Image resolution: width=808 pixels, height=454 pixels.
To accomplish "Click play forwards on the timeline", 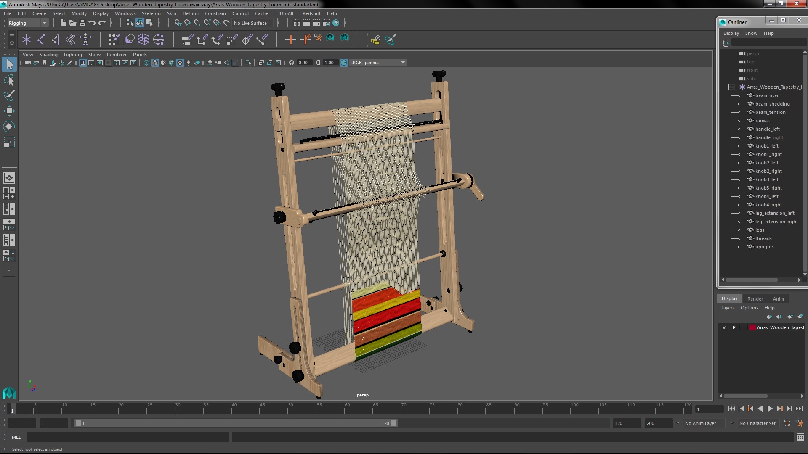I will 770,409.
